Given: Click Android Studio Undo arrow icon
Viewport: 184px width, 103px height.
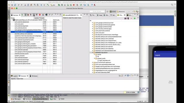Looking at the screenshot, I should tap(19, 5).
